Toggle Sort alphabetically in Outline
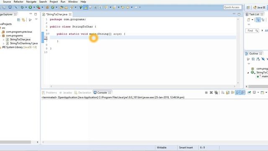 tap(258, 59)
